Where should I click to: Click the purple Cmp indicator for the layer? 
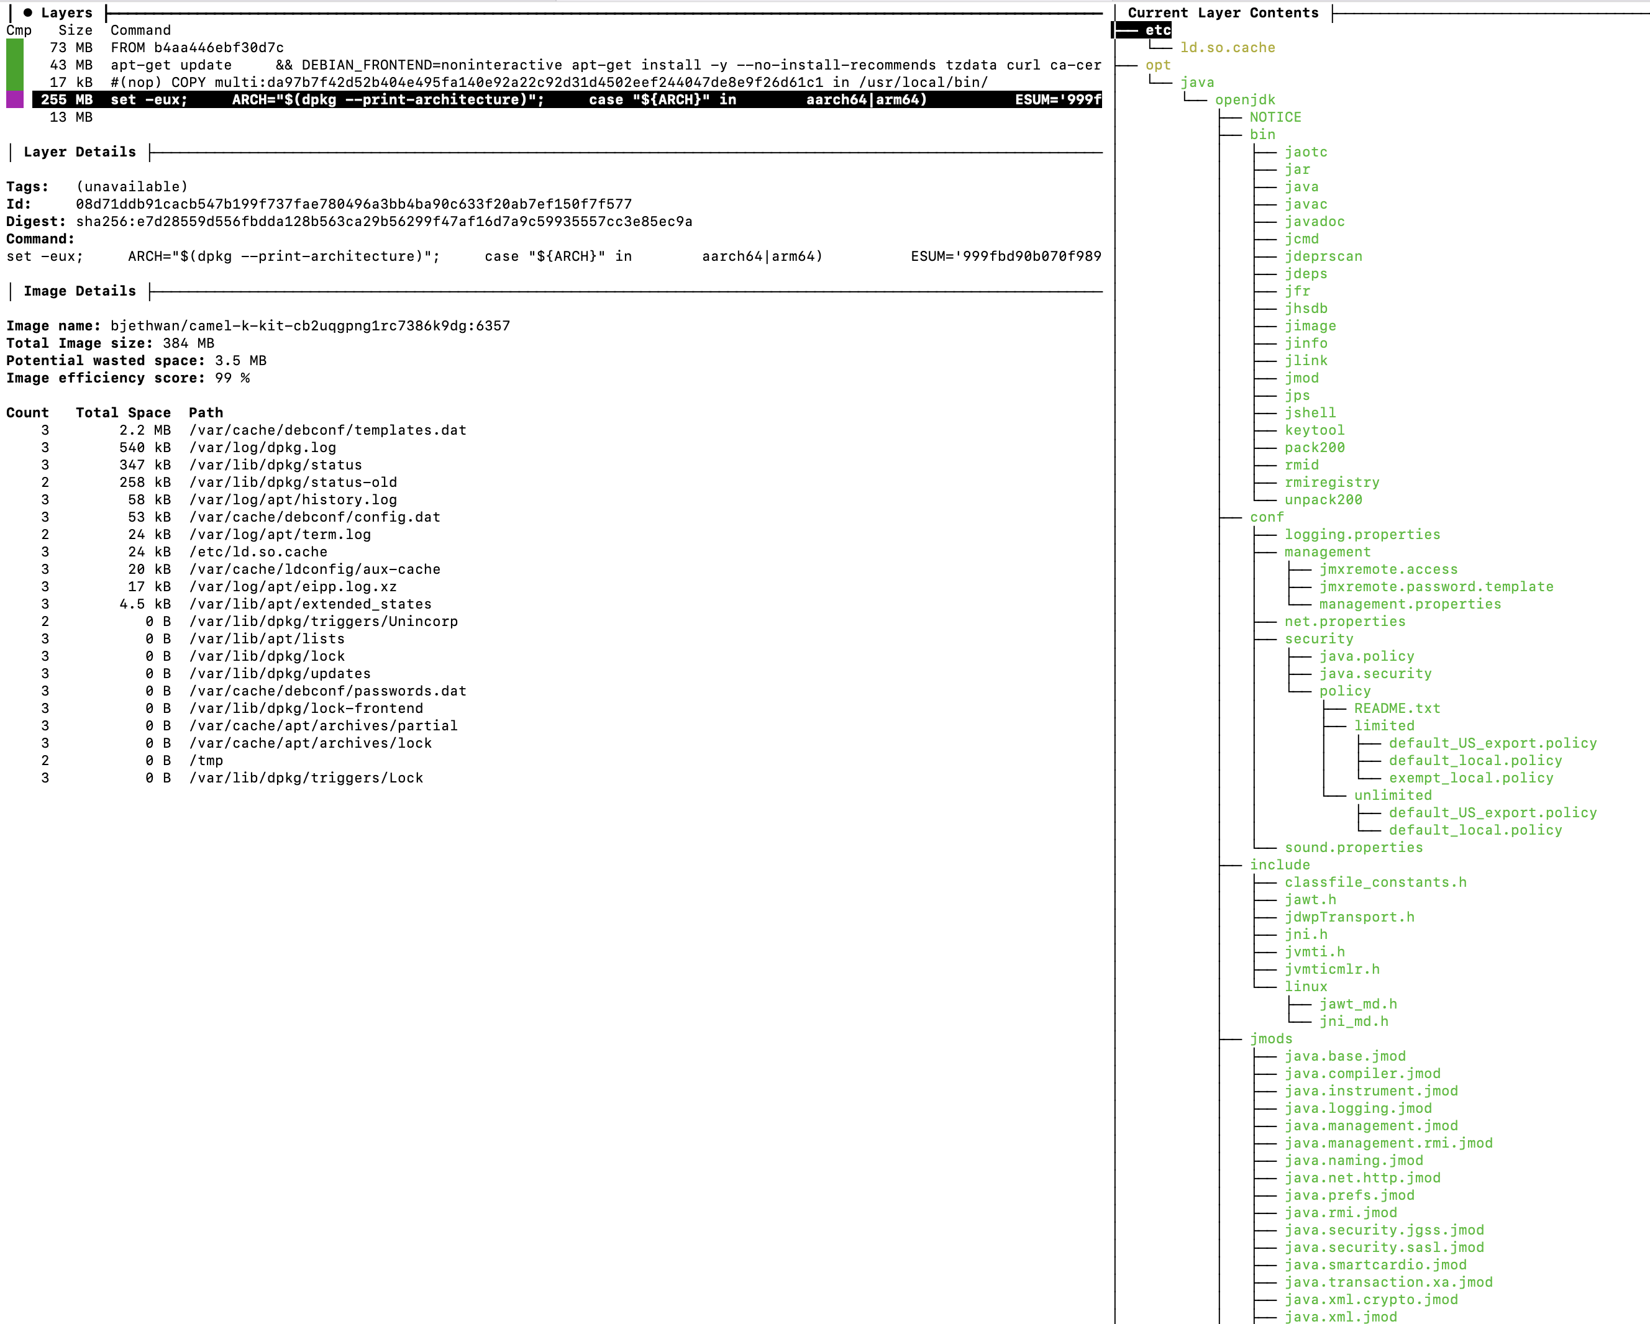pos(14,99)
